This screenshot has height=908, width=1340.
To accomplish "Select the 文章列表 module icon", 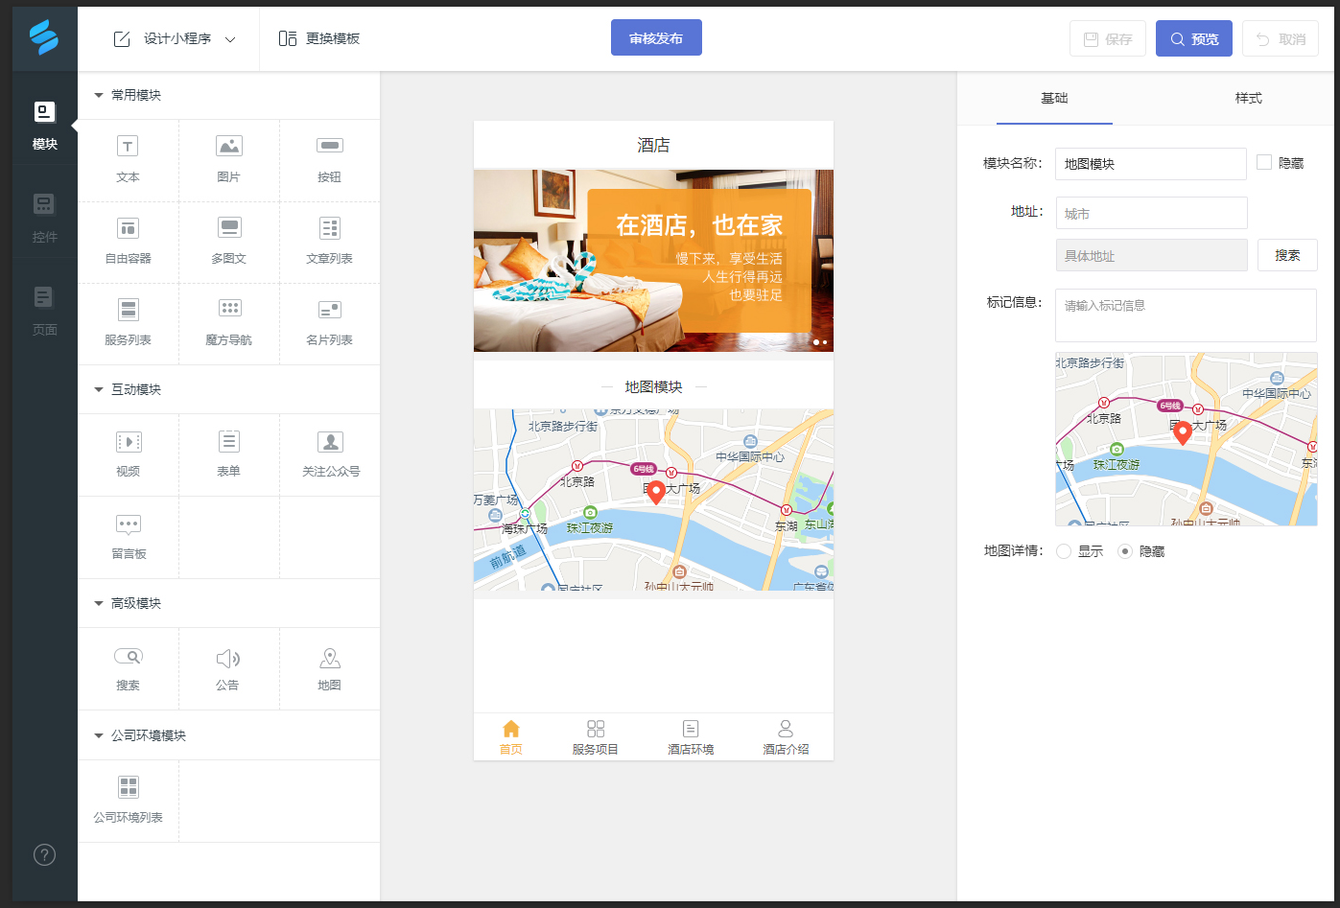I will (329, 228).
